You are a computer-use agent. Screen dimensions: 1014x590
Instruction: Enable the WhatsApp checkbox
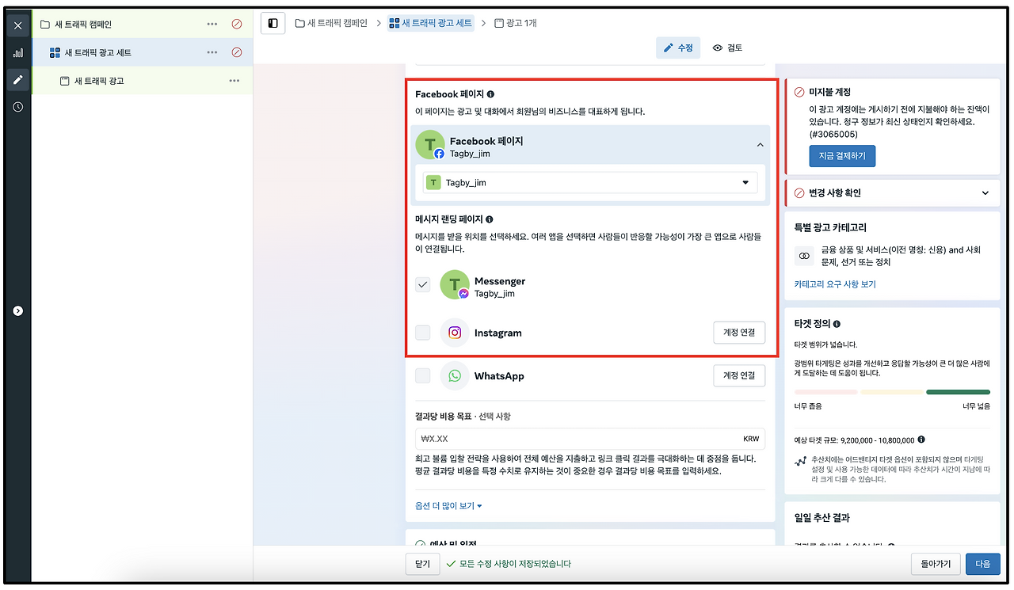(x=422, y=375)
